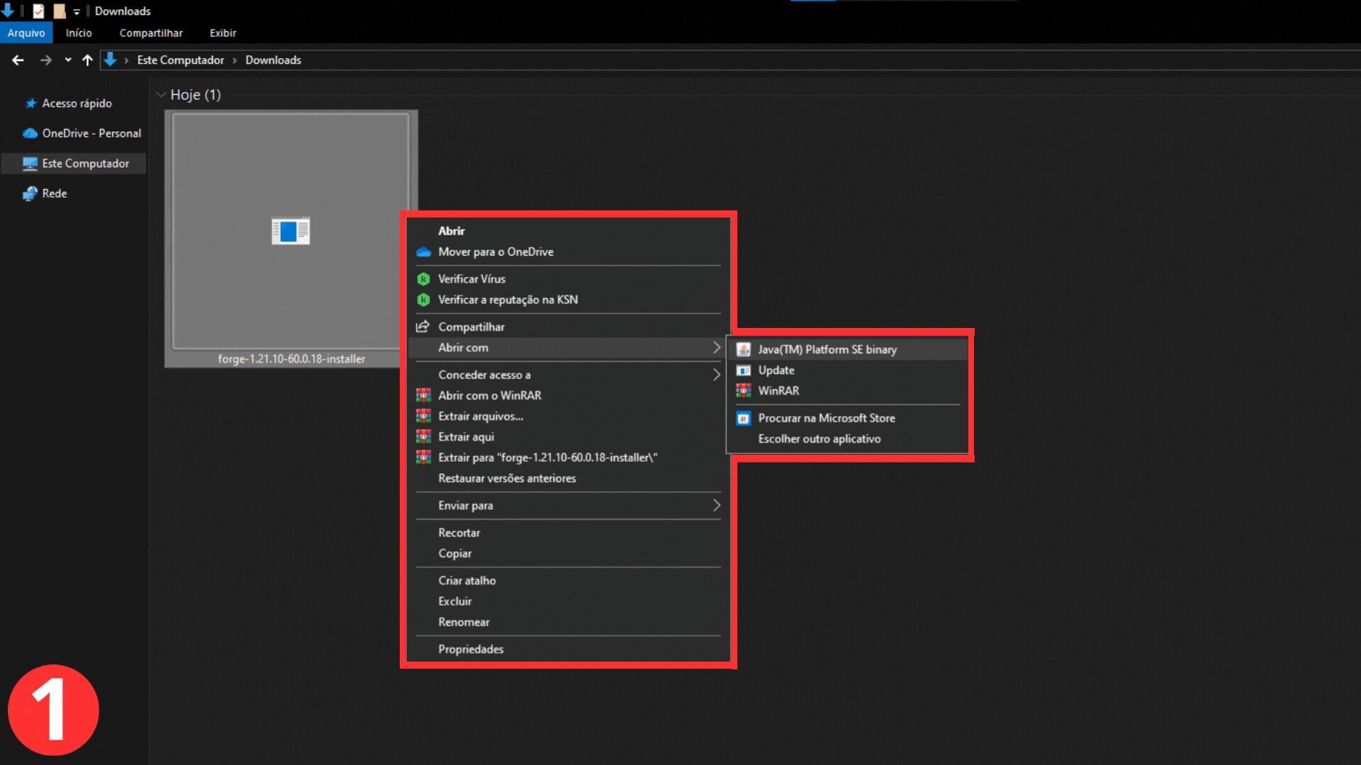1361x765 pixels.
Task: Click the Update app icon
Action: click(743, 370)
